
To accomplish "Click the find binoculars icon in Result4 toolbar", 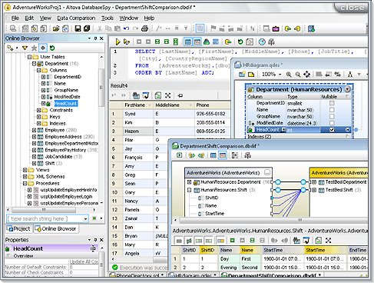I will click(136, 95).
